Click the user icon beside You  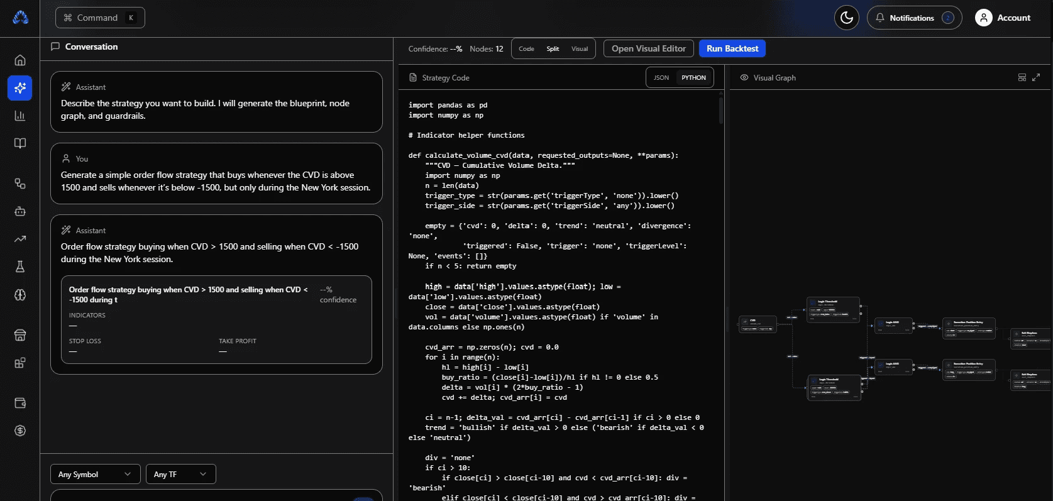pos(66,158)
